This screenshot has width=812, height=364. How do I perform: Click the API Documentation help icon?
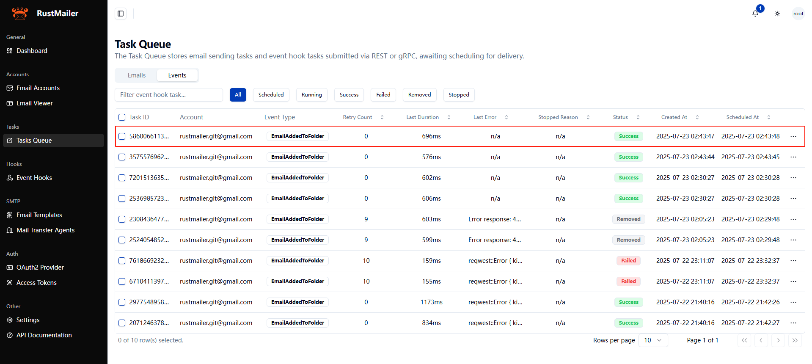(x=10, y=335)
